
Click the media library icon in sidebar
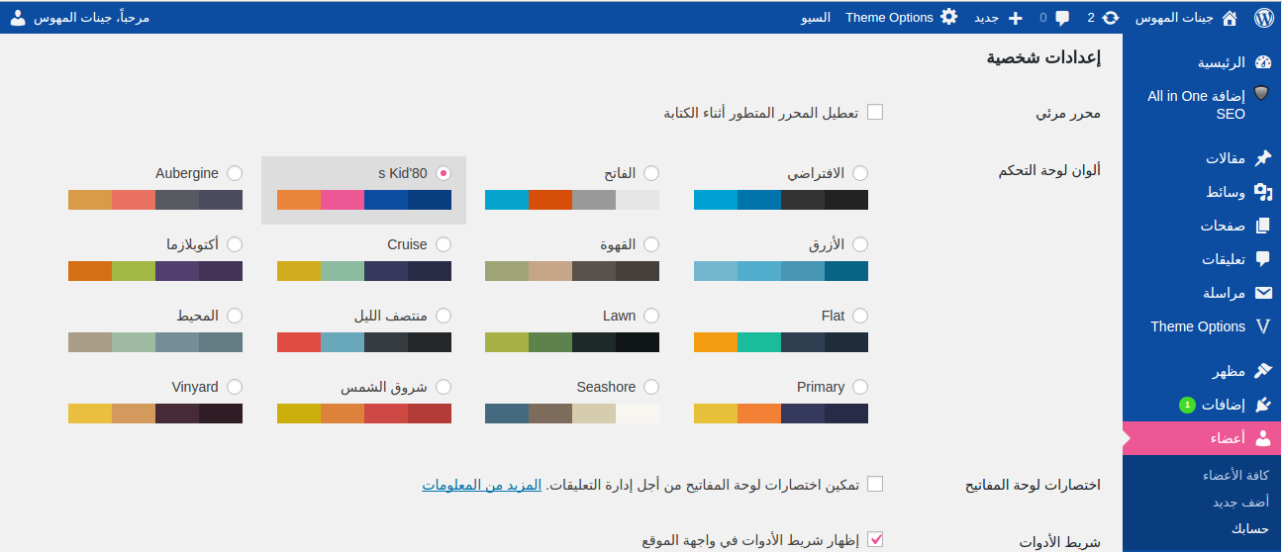pyautogui.click(x=1262, y=192)
